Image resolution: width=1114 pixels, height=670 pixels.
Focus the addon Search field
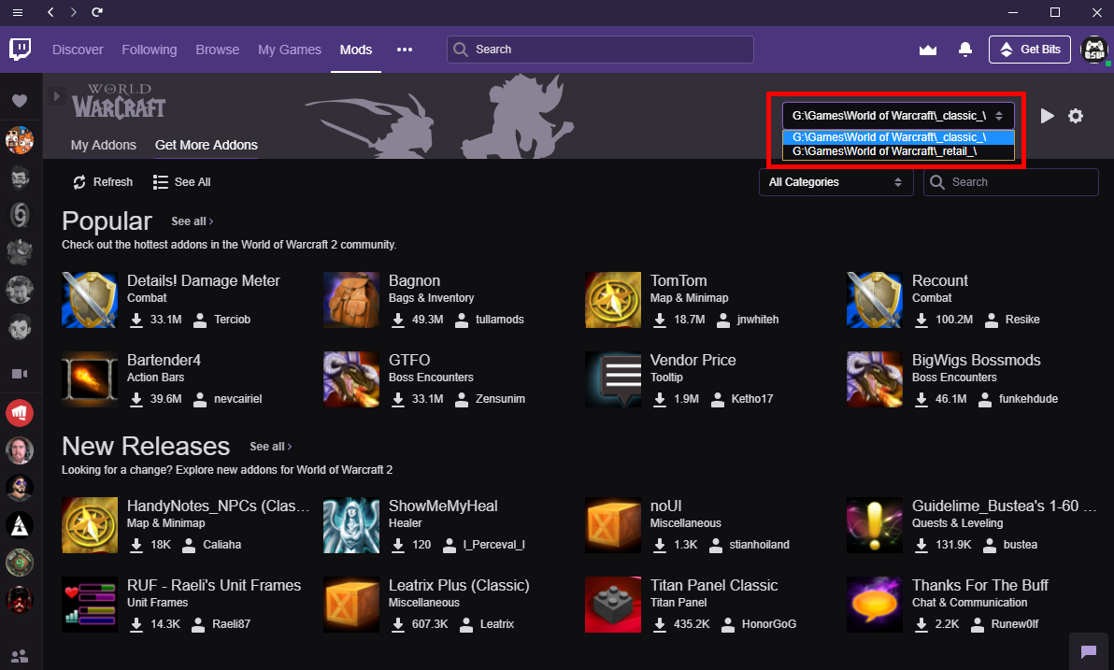[x=1011, y=182]
